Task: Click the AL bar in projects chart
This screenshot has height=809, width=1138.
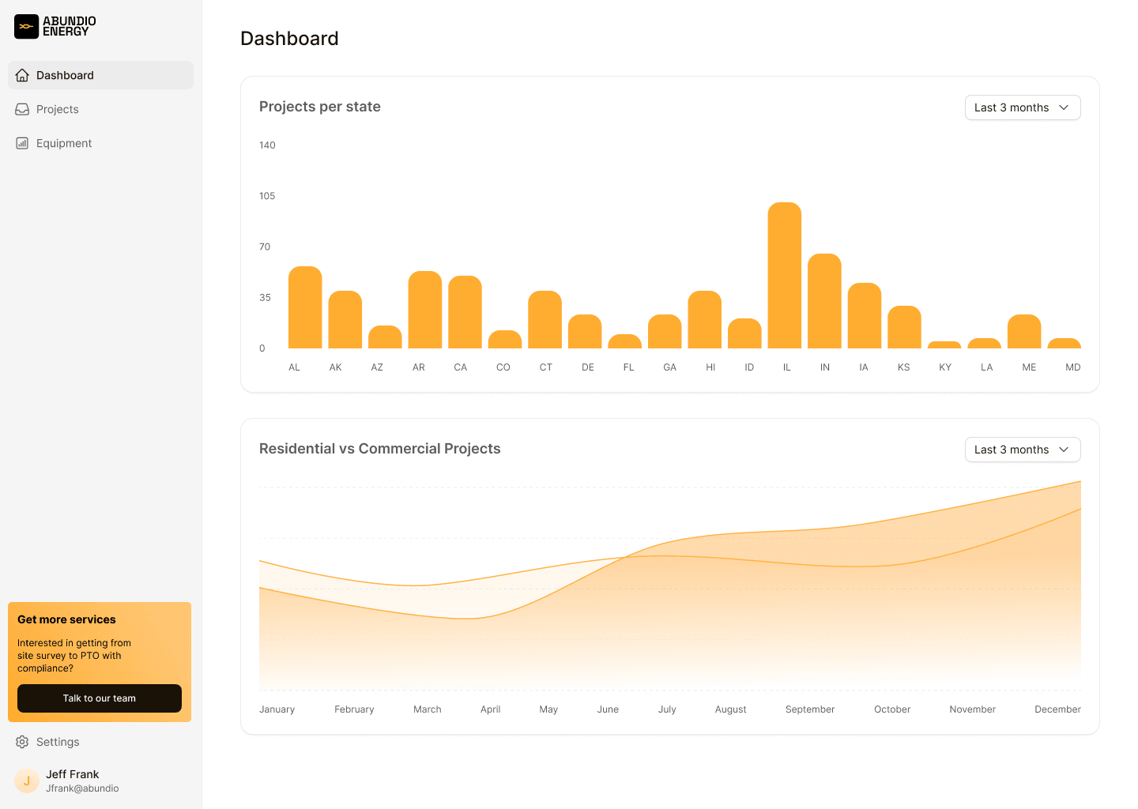Action: coord(305,308)
